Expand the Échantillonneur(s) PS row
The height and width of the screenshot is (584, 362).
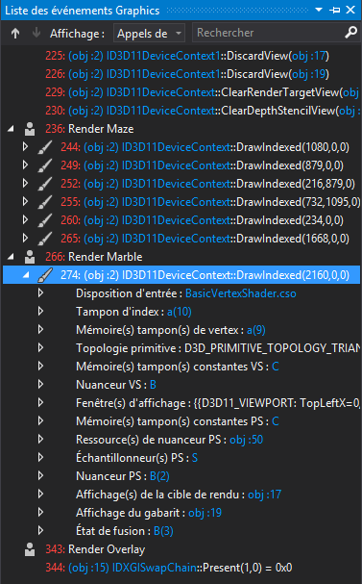pyautogui.click(x=41, y=457)
